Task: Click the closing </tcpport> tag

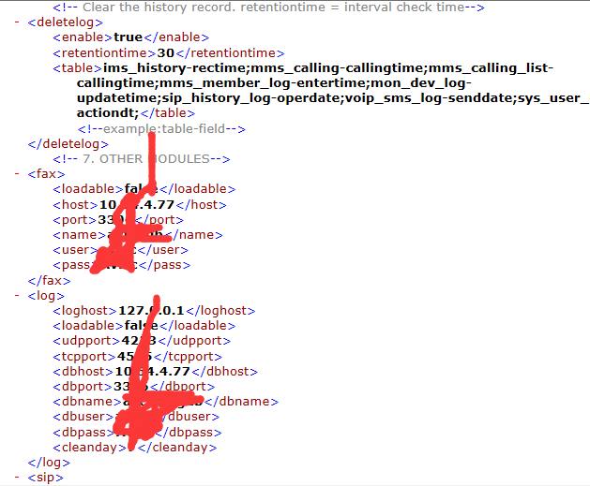Action: pyautogui.click(x=189, y=357)
